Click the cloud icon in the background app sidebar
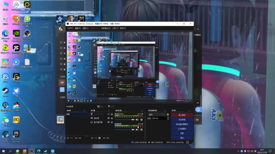The width and height of the screenshot is (275, 154). 61,59
